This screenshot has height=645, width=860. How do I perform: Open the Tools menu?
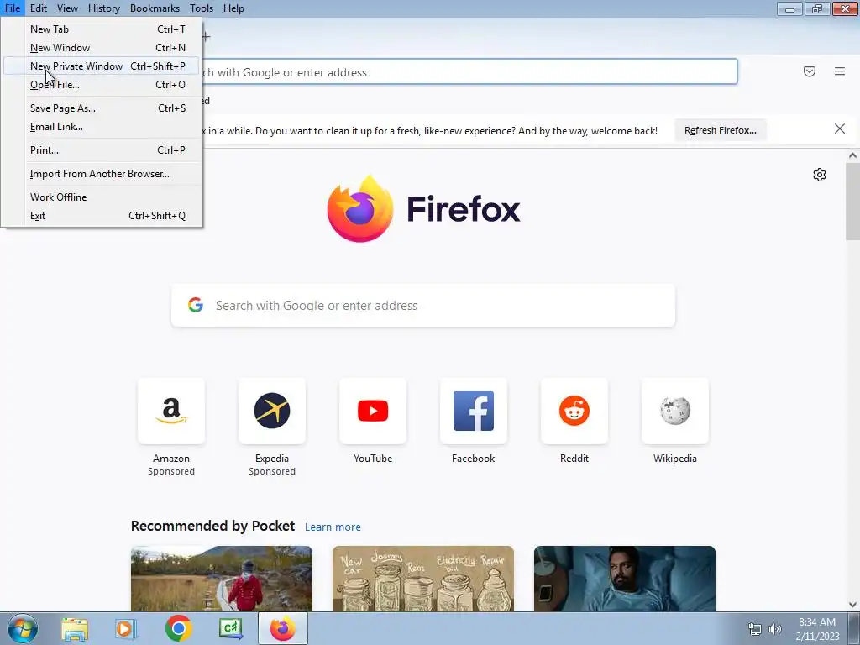202,8
